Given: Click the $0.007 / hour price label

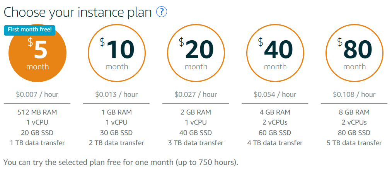Looking at the screenshot, I should (x=37, y=95).
